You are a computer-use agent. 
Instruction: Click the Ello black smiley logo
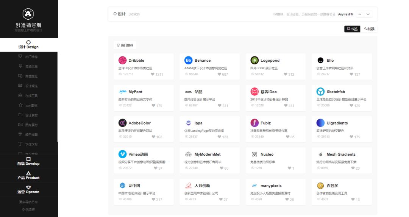tap(320, 60)
